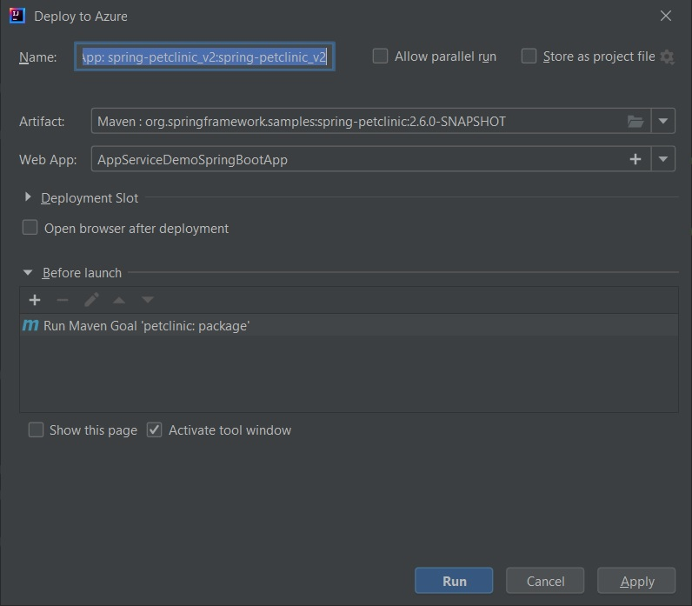
Task: Enable the Show this page checkbox
Action: pos(36,430)
